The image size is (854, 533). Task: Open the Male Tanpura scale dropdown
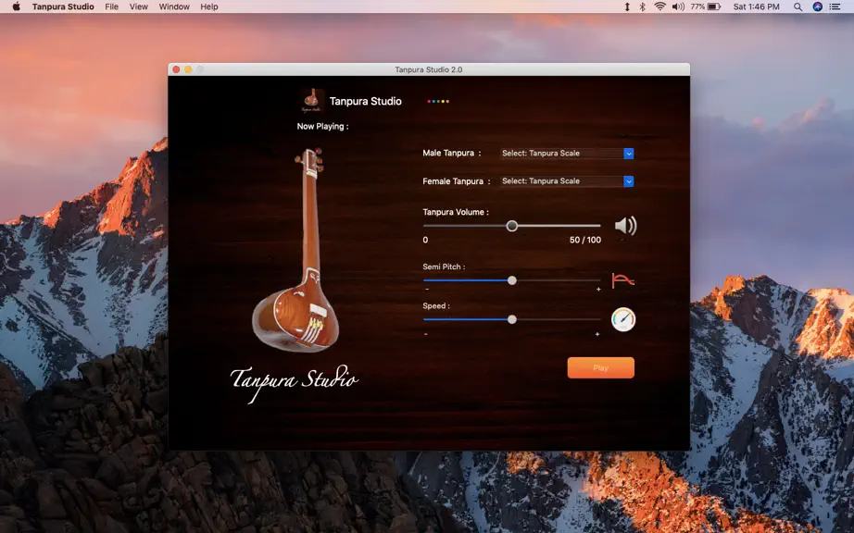(x=567, y=154)
